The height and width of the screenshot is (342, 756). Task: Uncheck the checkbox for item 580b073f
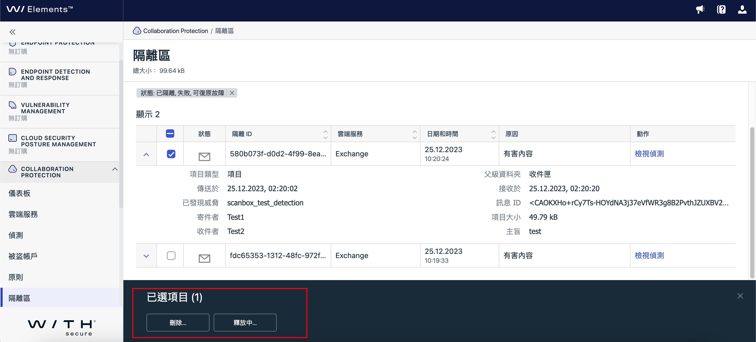171,154
